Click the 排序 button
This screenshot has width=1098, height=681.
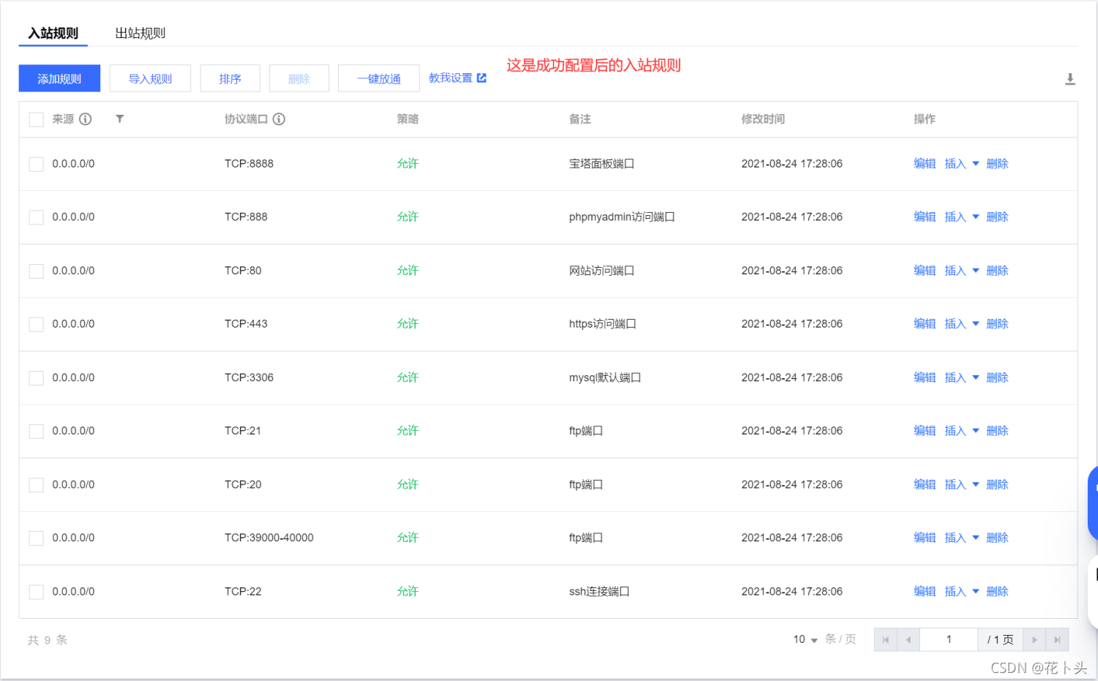click(230, 78)
